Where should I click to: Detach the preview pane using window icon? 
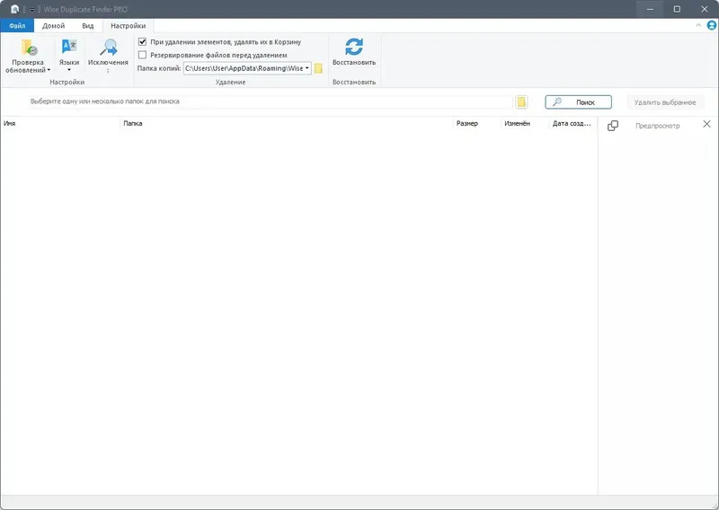[x=613, y=126]
